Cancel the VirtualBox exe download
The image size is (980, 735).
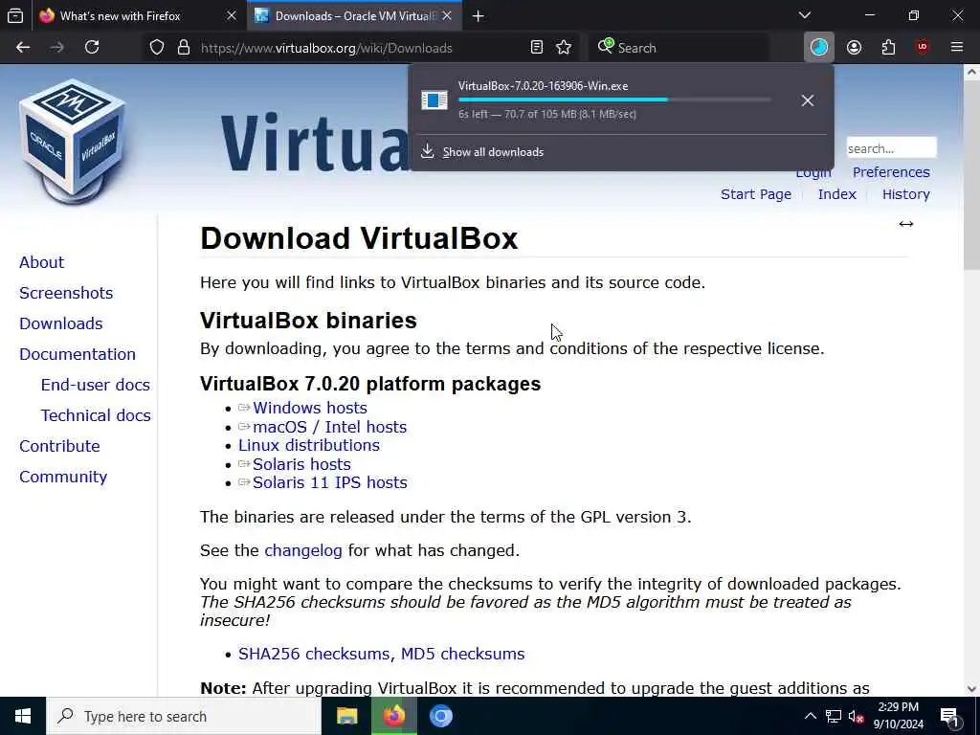(808, 100)
